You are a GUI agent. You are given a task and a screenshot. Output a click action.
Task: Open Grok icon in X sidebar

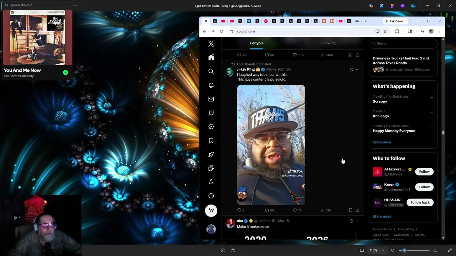click(211, 113)
